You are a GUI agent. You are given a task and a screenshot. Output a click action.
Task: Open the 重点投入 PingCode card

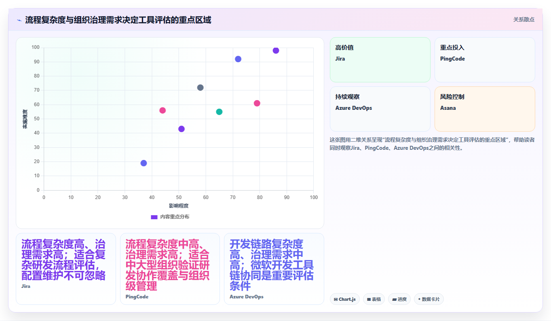[485, 60]
